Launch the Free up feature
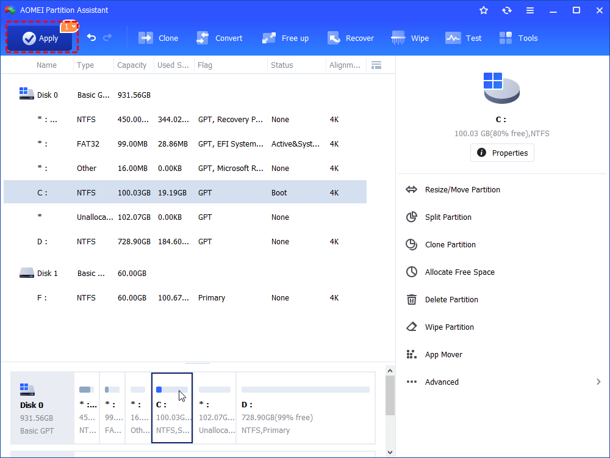 point(285,38)
